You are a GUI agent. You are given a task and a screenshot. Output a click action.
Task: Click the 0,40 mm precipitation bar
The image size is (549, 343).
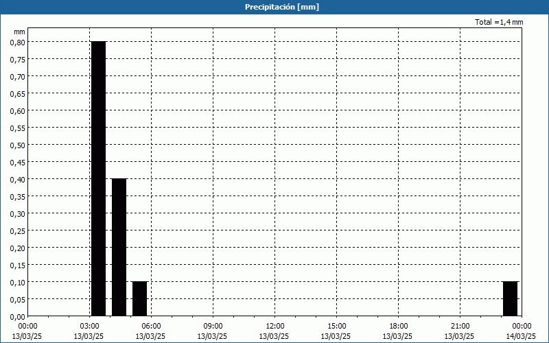(x=119, y=247)
